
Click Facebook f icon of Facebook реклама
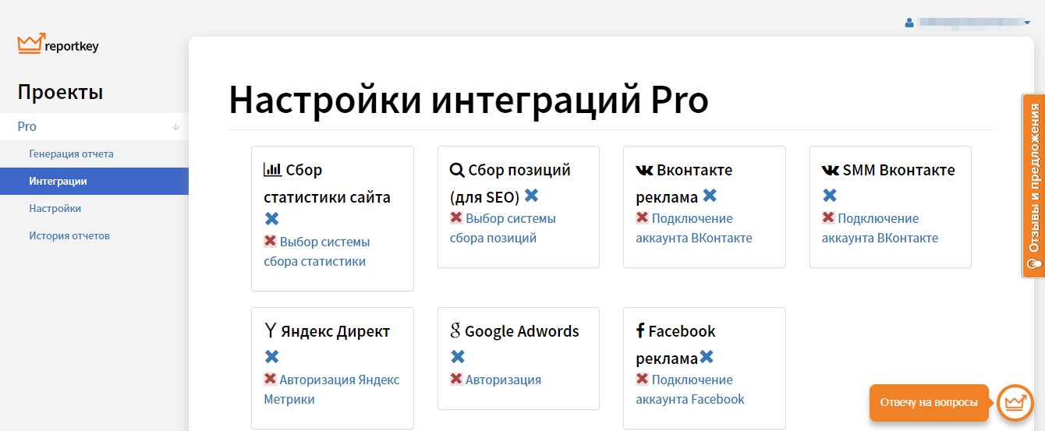click(x=640, y=330)
